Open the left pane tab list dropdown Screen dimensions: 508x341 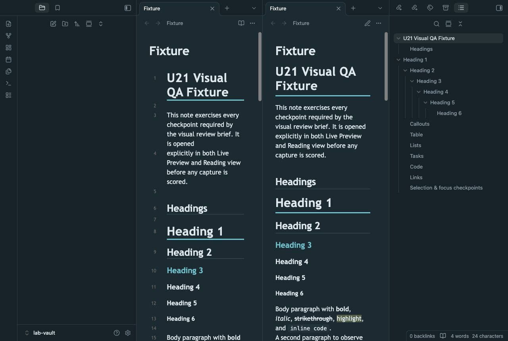click(254, 8)
